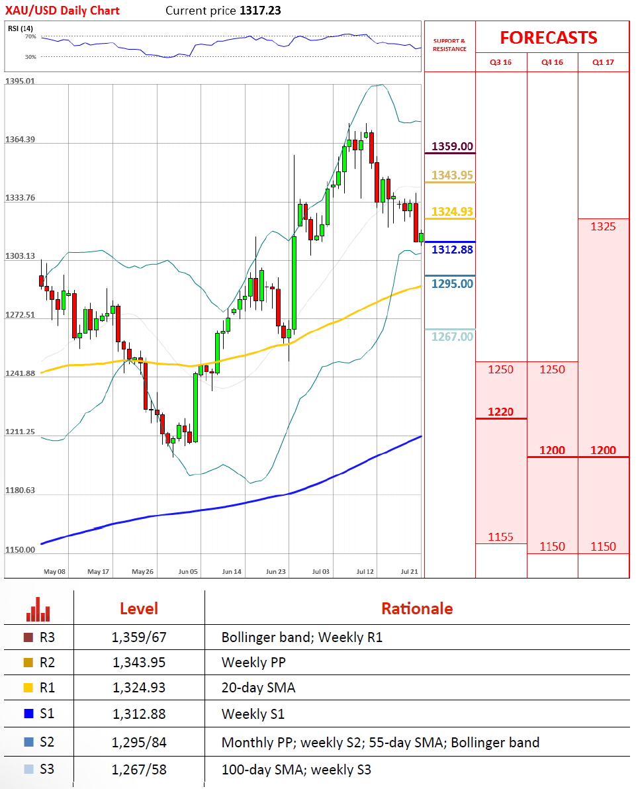
Task: Click the 1395.01 price axis label
Action: click(x=20, y=81)
